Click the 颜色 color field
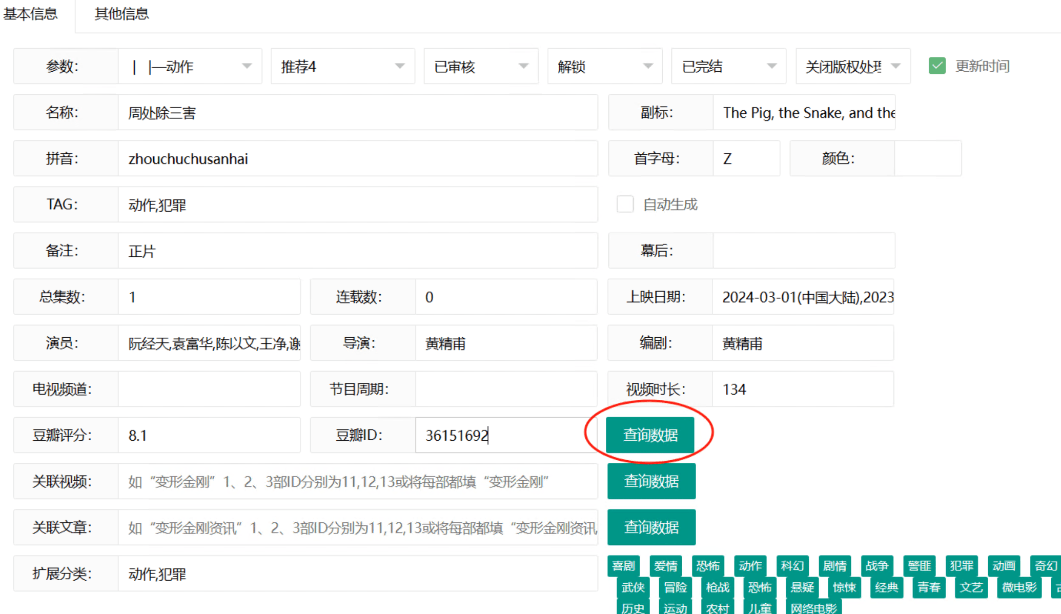The height and width of the screenshot is (614, 1061). [x=928, y=158]
